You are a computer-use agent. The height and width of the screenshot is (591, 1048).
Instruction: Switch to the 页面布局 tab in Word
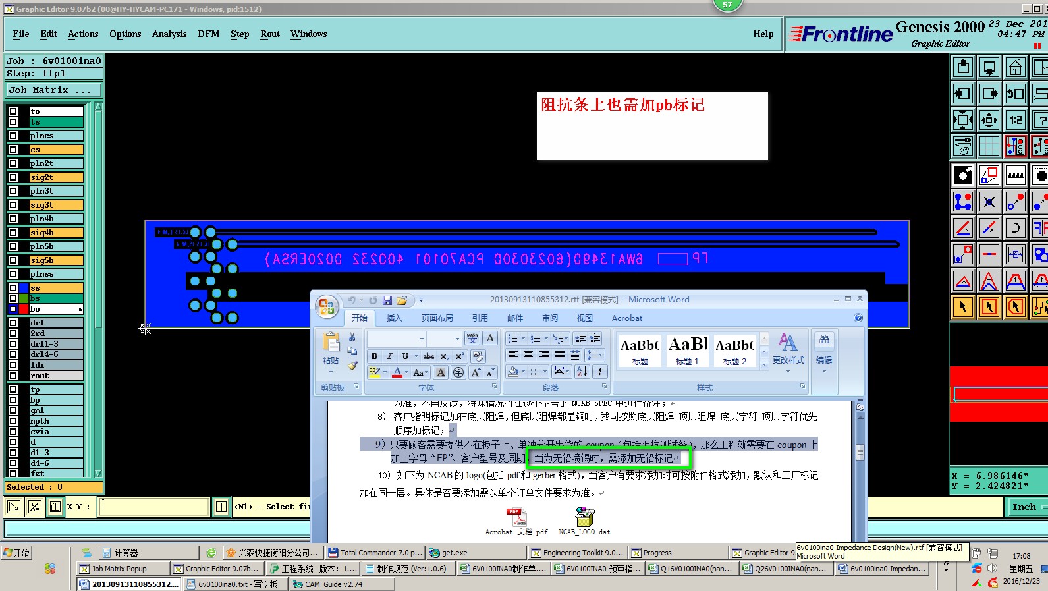(x=437, y=318)
